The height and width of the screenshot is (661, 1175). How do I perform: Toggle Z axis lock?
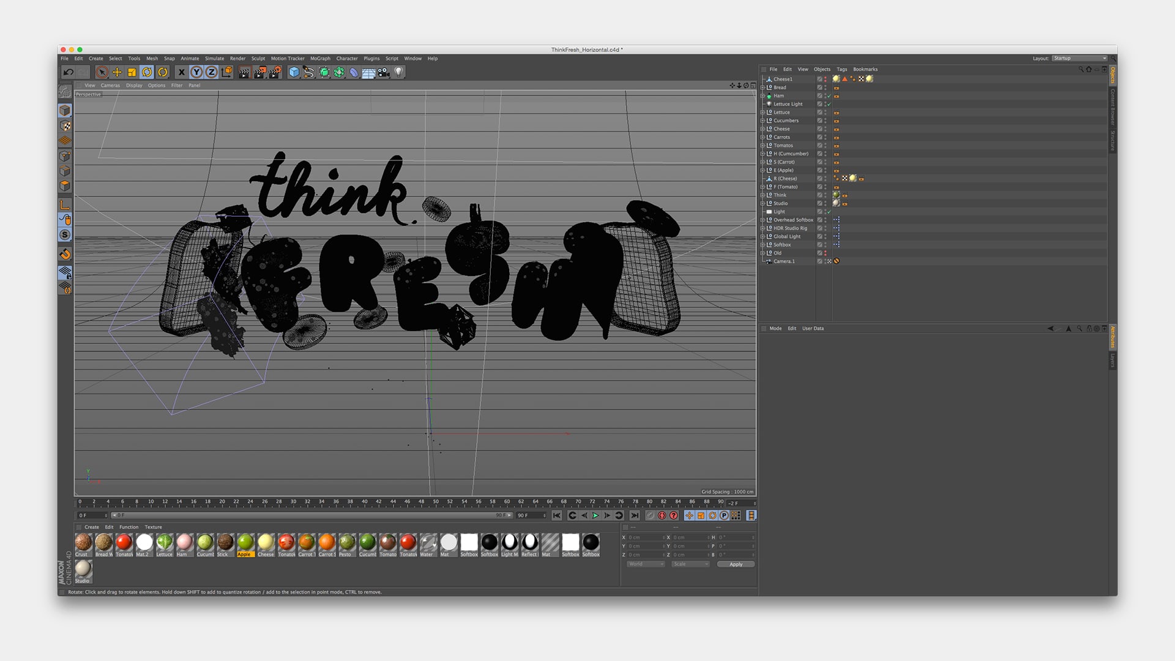(x=211, y=72)
